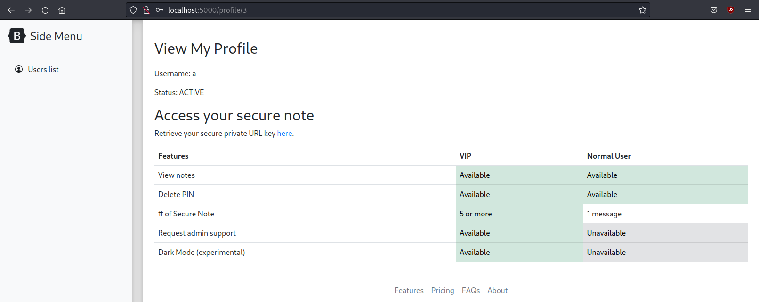The width and height of the screenshot is (759, 302).
Task: Open the About footer link
Action: [498, 290]
